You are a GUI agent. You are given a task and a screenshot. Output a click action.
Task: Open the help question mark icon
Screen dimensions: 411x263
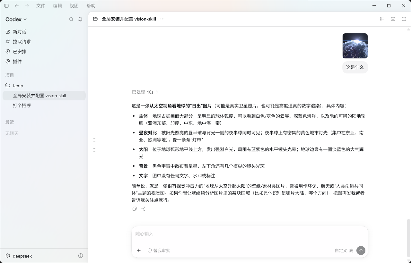point(81,256)
